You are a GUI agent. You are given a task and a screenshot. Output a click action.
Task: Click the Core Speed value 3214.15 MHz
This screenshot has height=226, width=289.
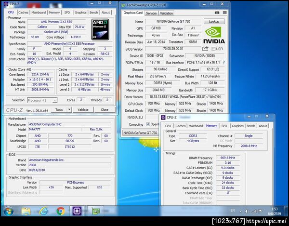[x=40, y=74]
